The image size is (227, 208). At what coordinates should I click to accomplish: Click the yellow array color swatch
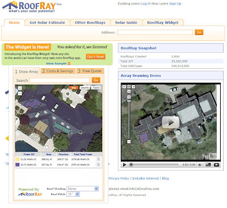pyautogui.click(x=18, y=159)
